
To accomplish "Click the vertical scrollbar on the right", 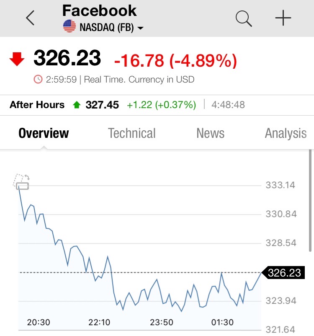I will (x=310, y=201).
